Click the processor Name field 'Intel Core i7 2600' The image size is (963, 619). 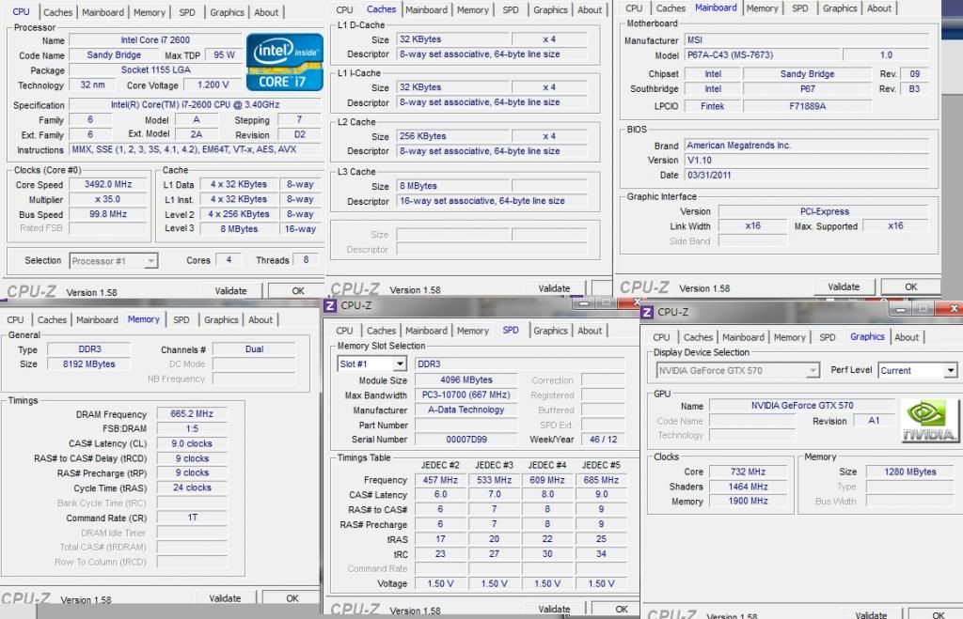(155, 40)
